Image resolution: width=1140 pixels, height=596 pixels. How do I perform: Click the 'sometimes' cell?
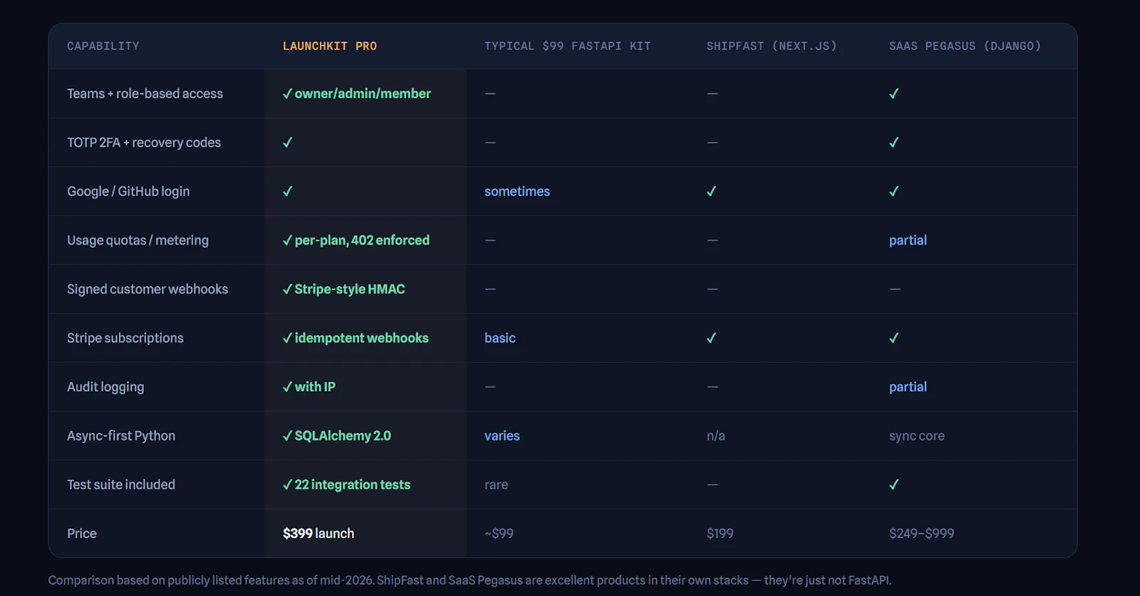pos(517,191)
